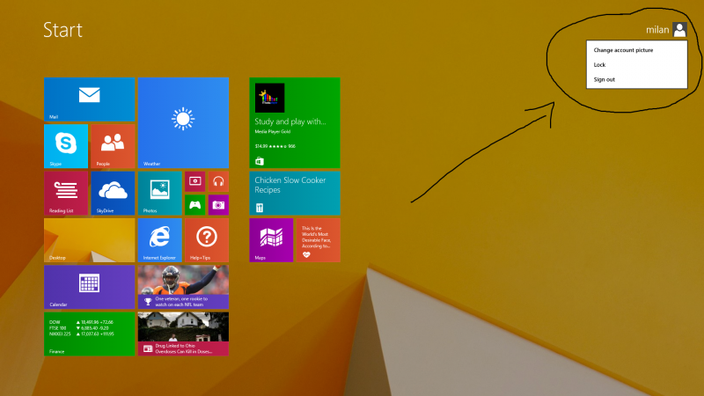Go to the Desktop tile
Screen dimensions: 704x396
pyautogui.click(x=90, y=240)
